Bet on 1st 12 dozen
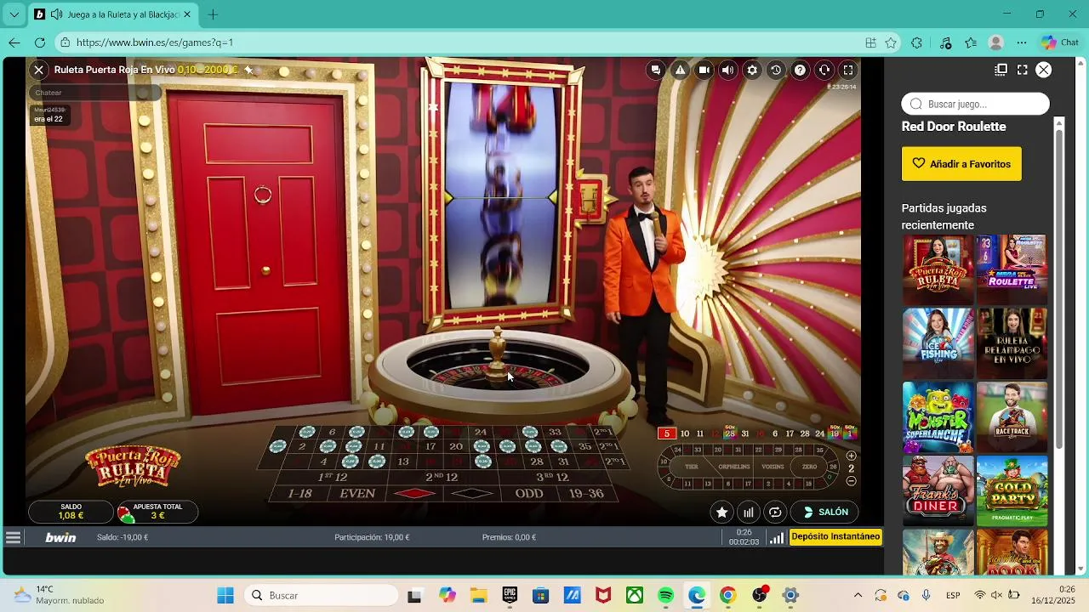The height and width of the screenshot is (612, 1089). [332, 478]
